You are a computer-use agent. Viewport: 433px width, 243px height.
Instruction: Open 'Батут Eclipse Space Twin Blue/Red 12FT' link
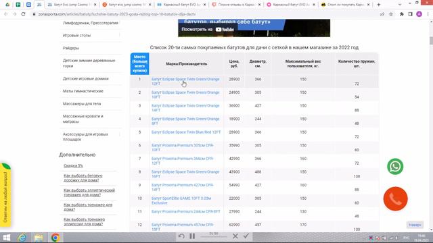coord(186,132)
